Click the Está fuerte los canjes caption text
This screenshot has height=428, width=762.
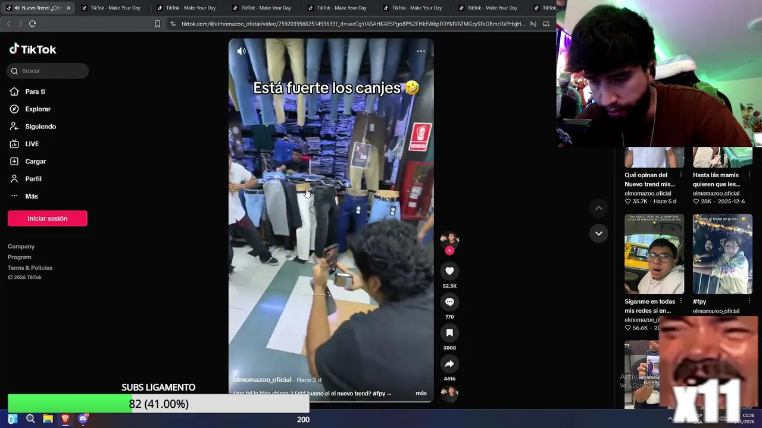click(x=336, y=88)
